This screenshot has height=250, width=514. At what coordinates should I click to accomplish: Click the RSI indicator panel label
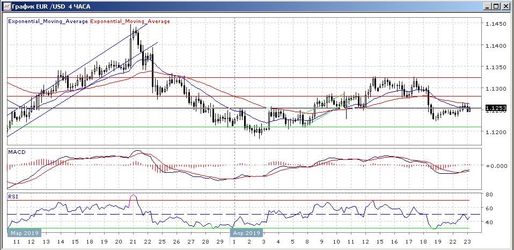tap(13, 197)
